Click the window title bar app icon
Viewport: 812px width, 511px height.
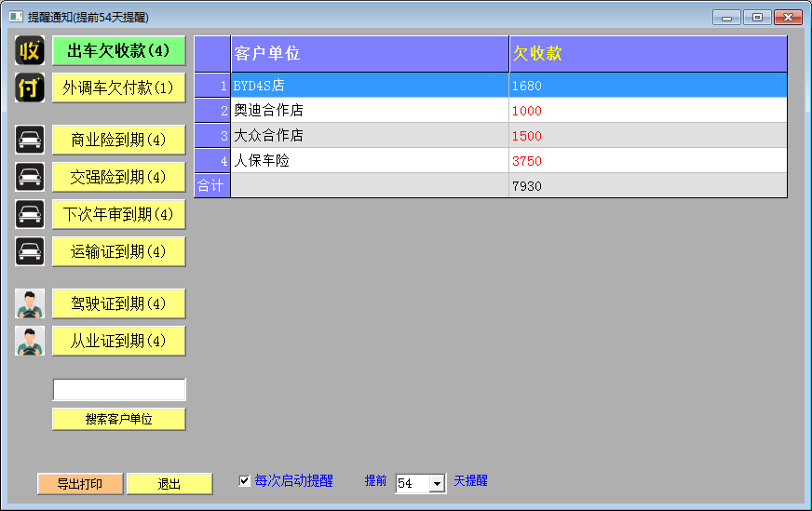pyautogui.click(x=16, y=17)
